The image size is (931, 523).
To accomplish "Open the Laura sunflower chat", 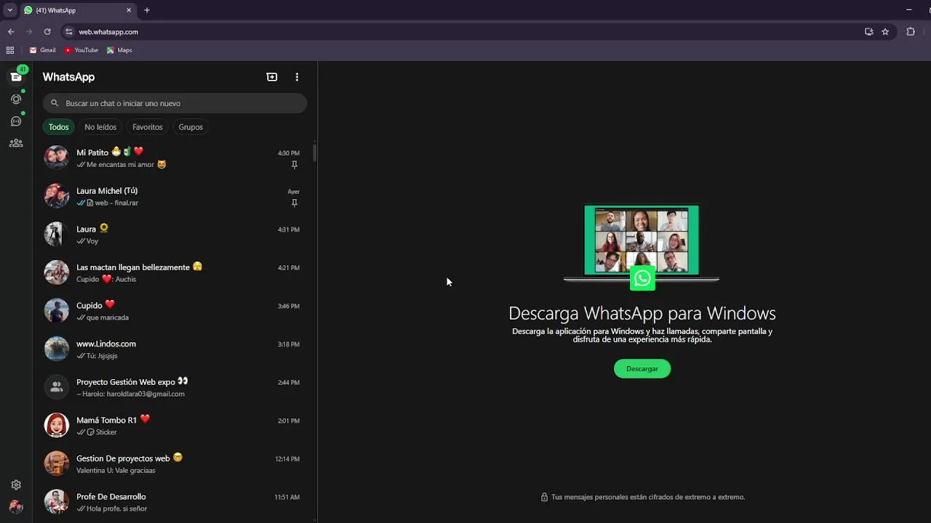I will [175, 235].
